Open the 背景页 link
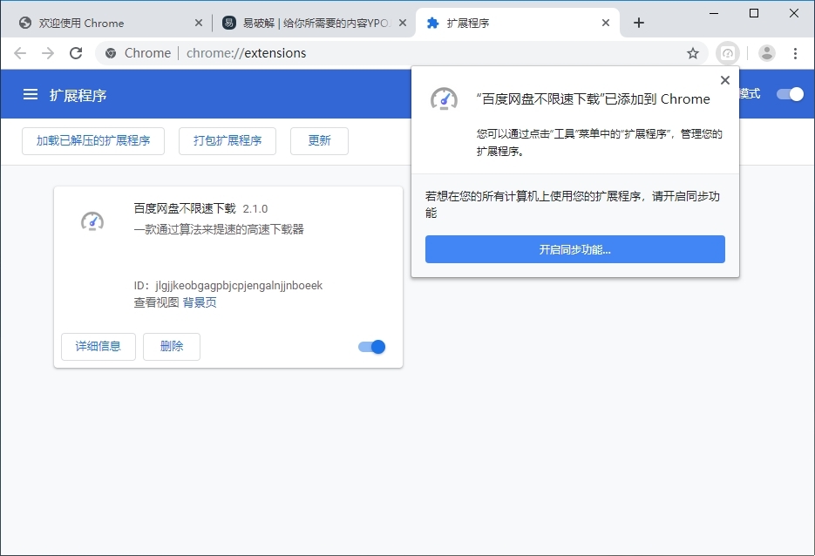The image size is (815, 556). coord(202,302)
